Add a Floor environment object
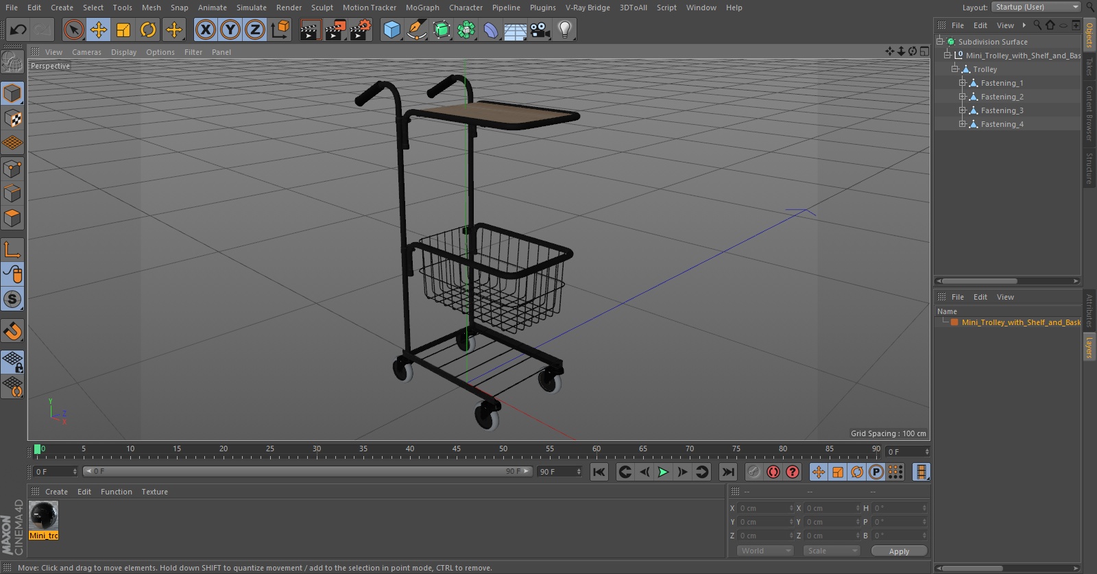Image resolution: width=1097 pixels, height=574 pixels. pos(516,29)
